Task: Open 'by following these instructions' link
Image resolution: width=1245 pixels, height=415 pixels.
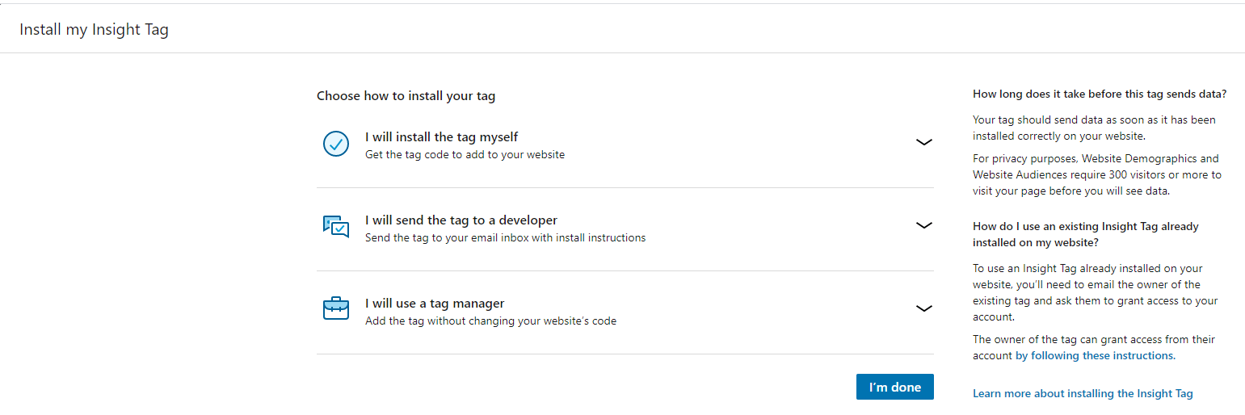Action: (1095, 355)
